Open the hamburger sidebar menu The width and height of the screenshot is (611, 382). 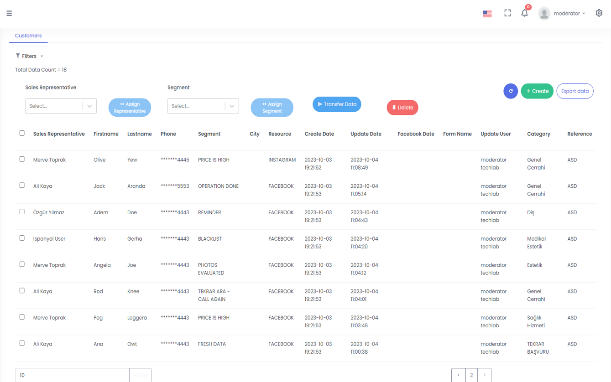[9, 13]
